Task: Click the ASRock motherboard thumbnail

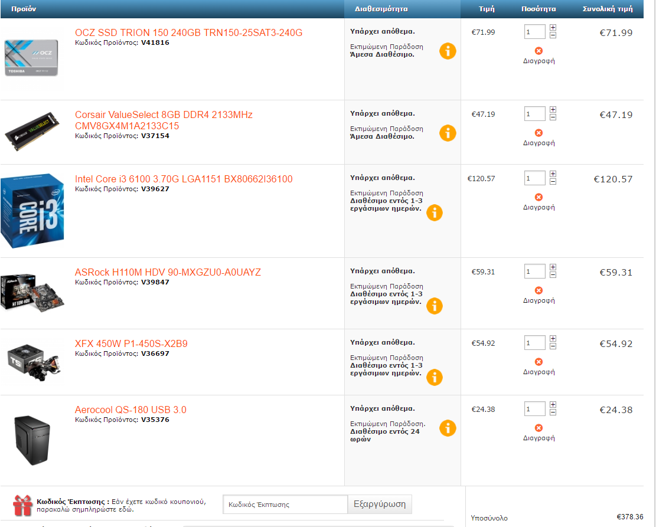Action: (x=32, y=292)
